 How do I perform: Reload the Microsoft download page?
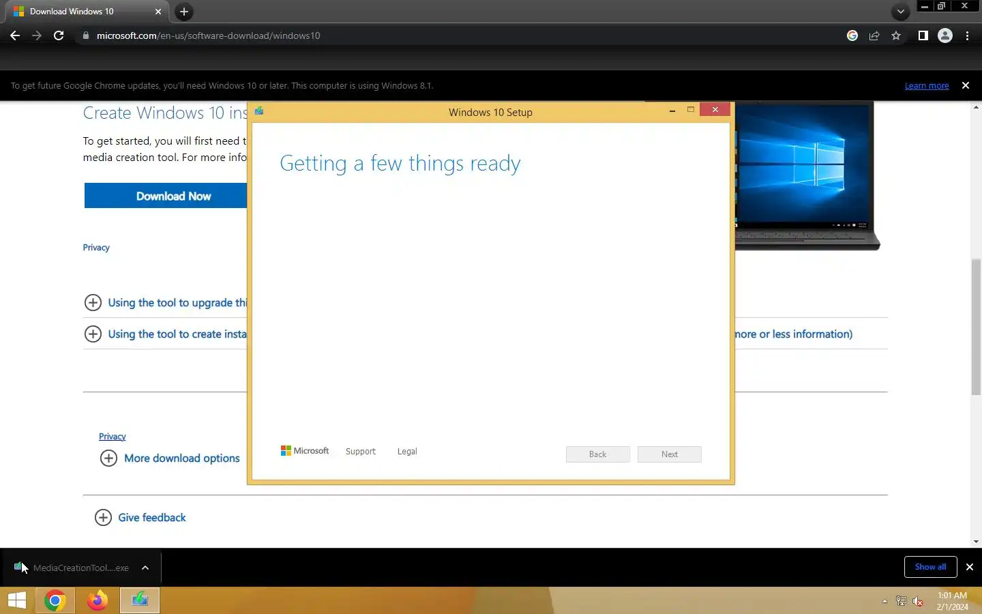pos(59,35)
